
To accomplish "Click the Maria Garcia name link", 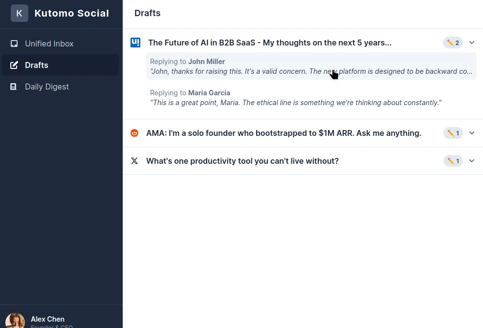I will point(209,92).
